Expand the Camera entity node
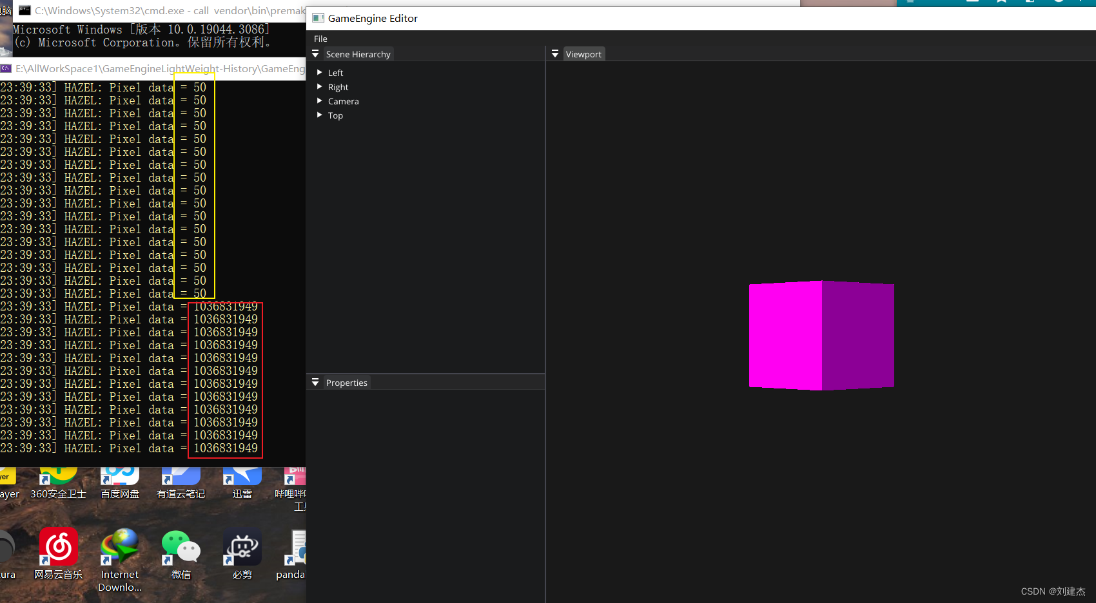The width and height of the screenshot is (1096, 603). (319, 101)
